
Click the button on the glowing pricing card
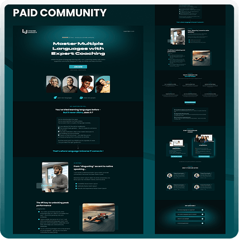(x=204, y=156)
